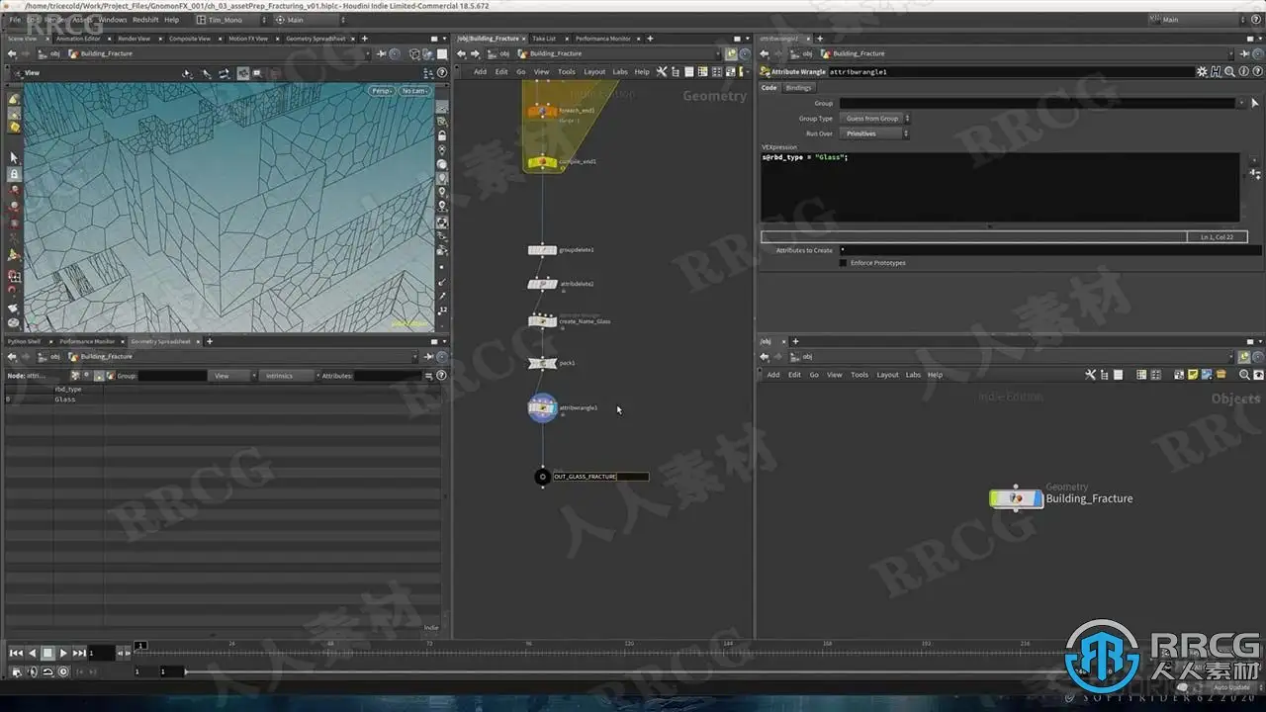1266x712 pixels.
Task: Click the pack1 node icon
Action: [542, 363]
